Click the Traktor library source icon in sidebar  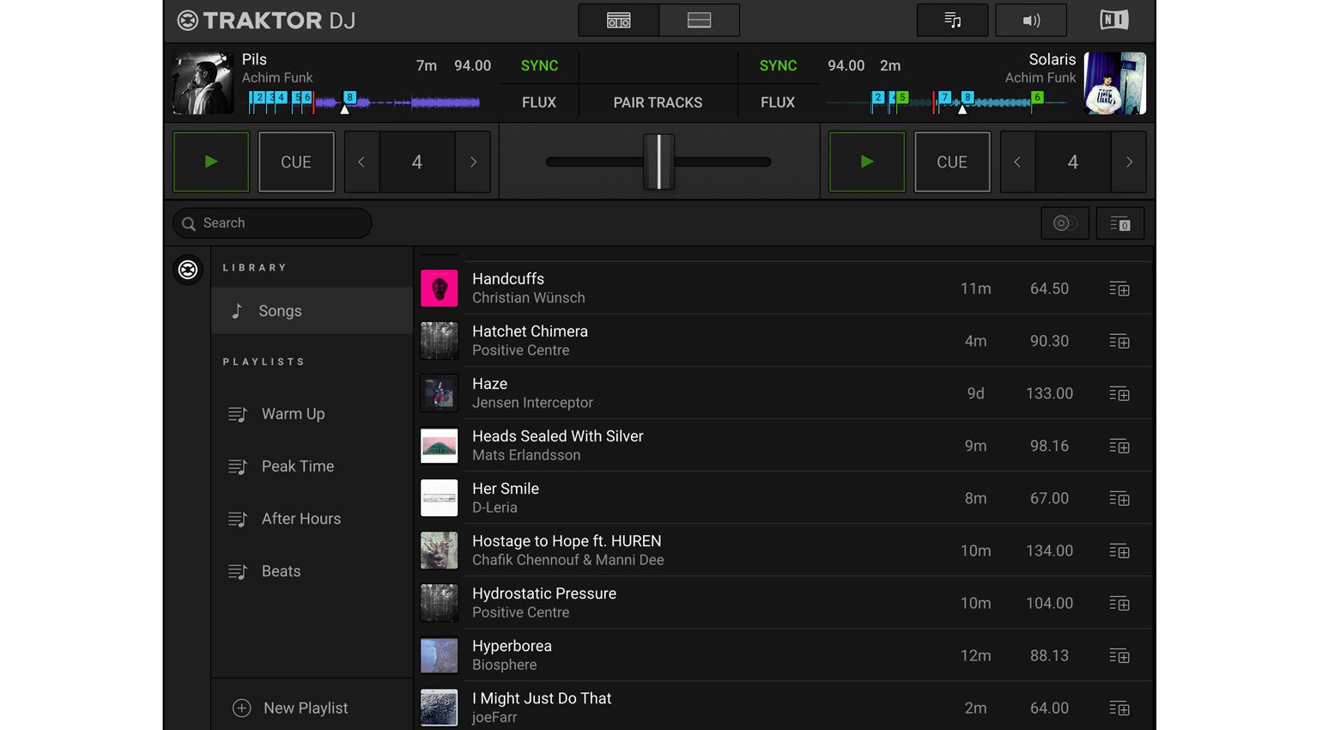188,270
